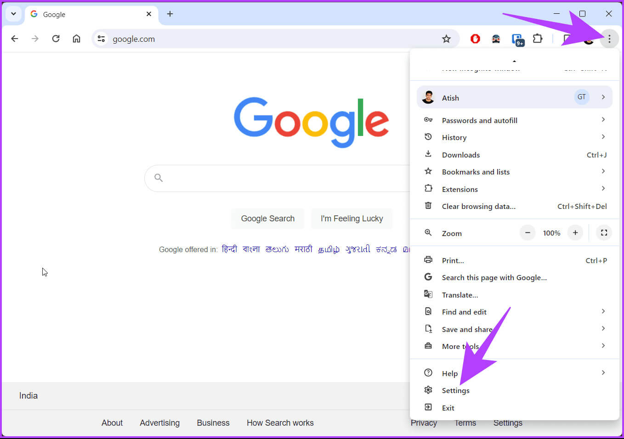
Task: Open Settings from the Chrome menu
Action: click(455, 390)
